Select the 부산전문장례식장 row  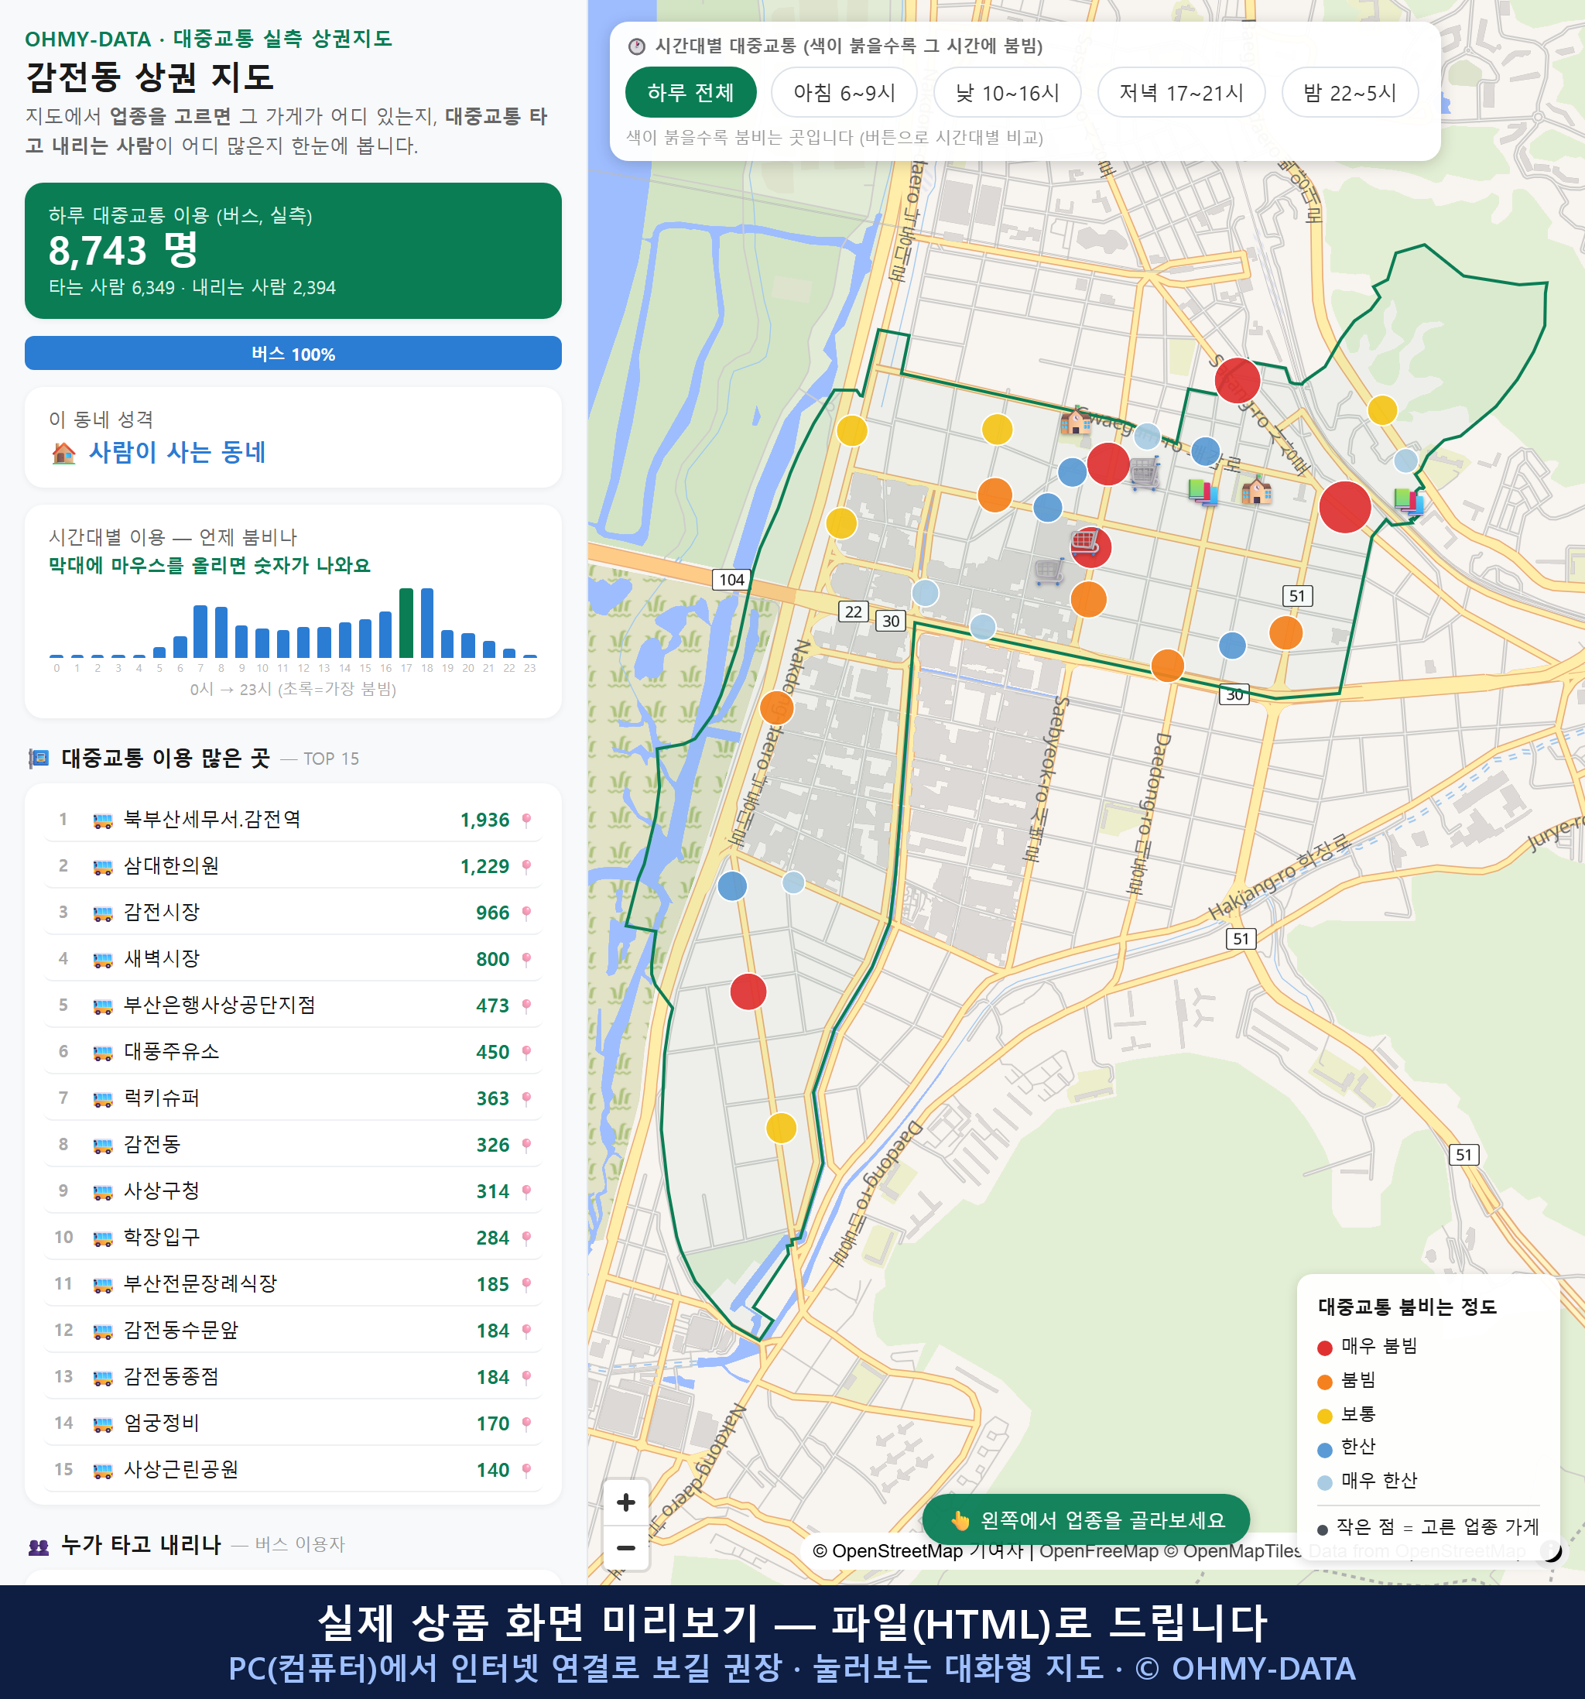click(293, 1283)
